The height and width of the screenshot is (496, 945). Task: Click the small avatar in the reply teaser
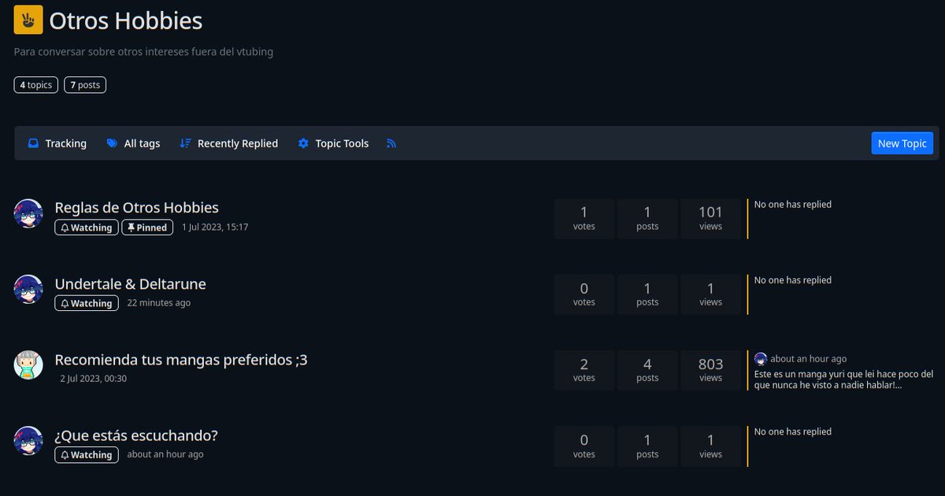point(760,358)
